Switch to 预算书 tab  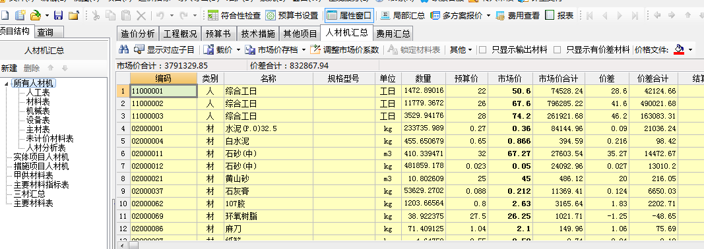[x=218, y=34]
